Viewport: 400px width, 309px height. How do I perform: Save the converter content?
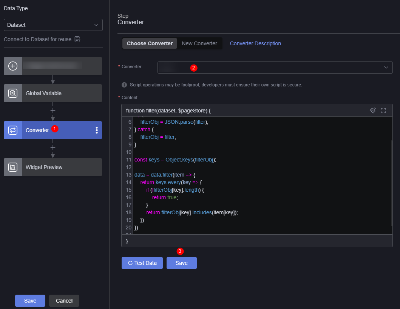[x=182, y=263]
